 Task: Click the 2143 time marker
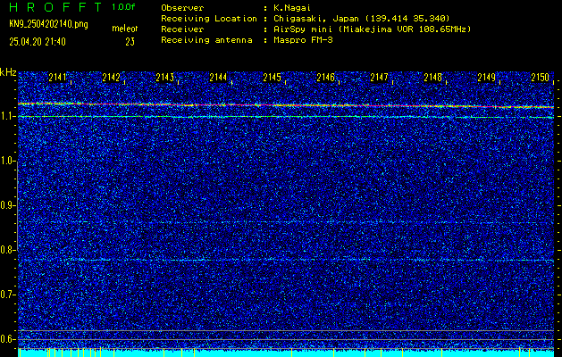(x=165, y=78)
